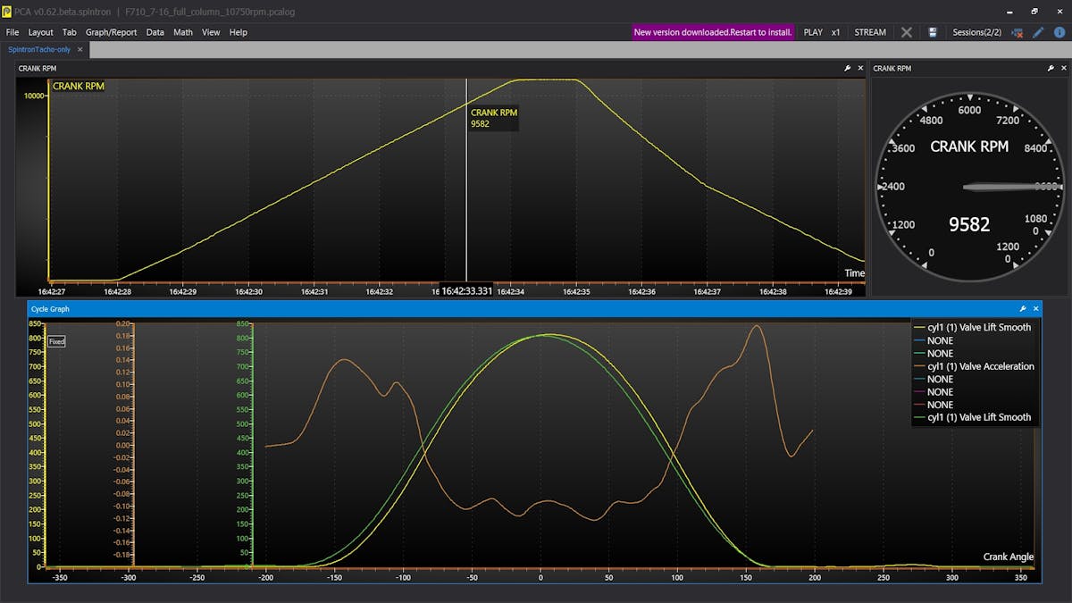Expand the Sessions(2/2) list
Screen dimensions: 1072x603
[976, 32]
